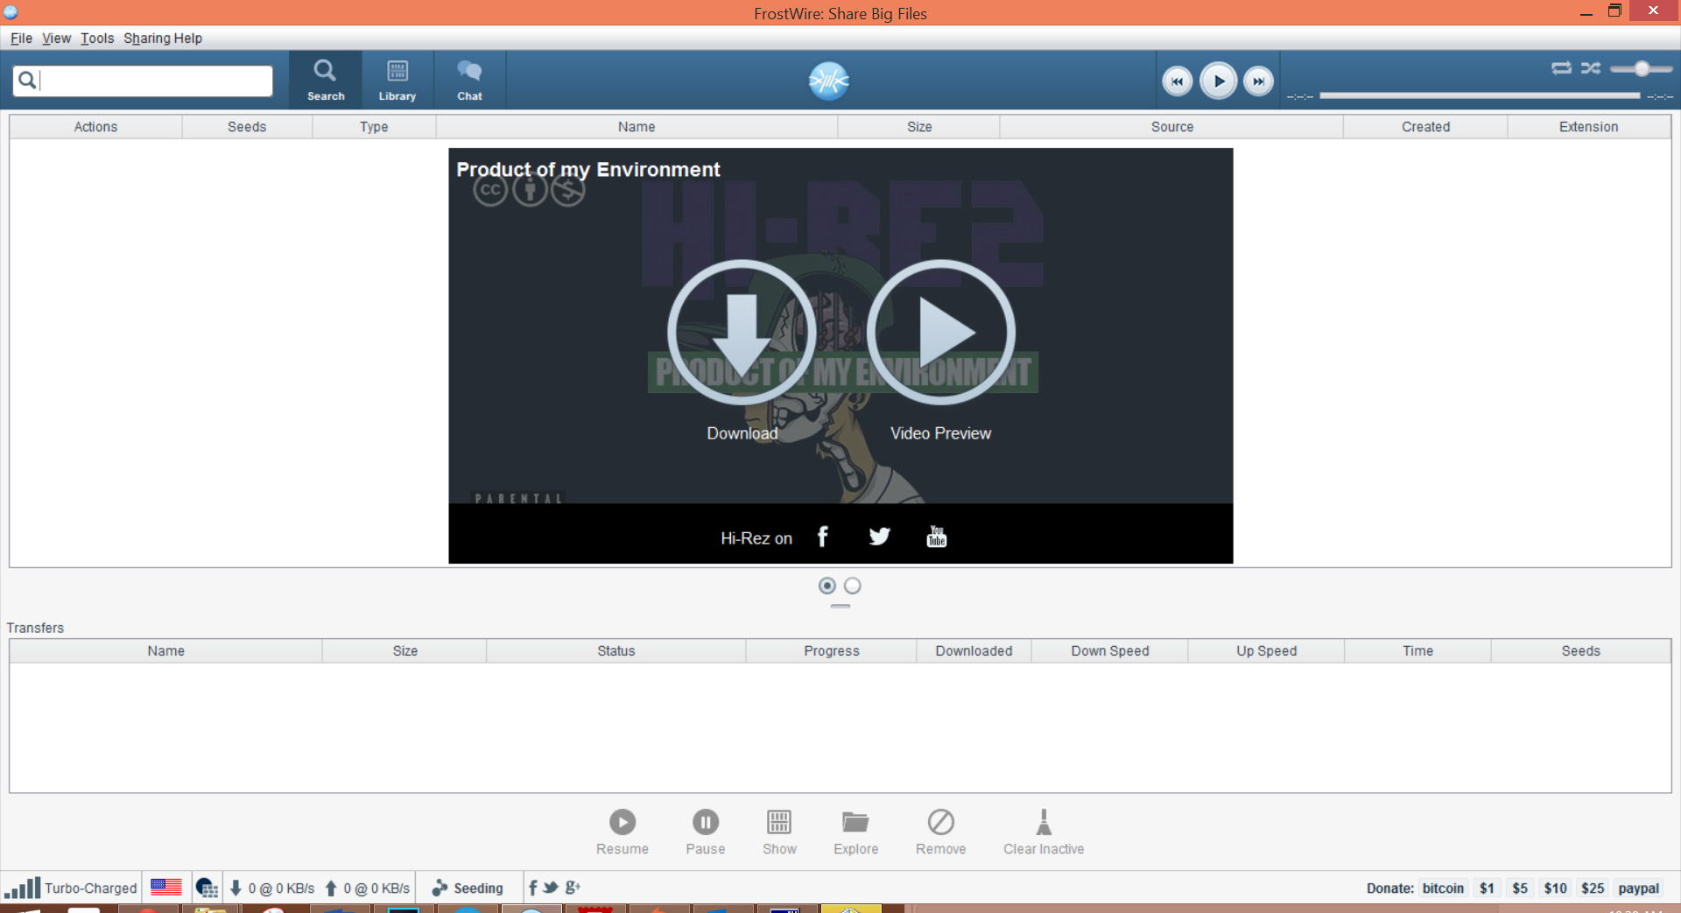This screenshot has height=913, width=1681.
Task: Donate $1 link
Action: pos(1487,888)
